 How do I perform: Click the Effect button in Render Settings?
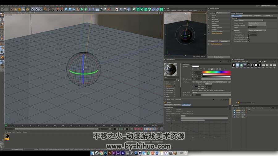[213, 41]
